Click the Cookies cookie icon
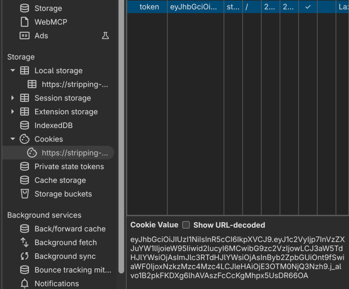The image size is (349, 289). tap(24, 139)
